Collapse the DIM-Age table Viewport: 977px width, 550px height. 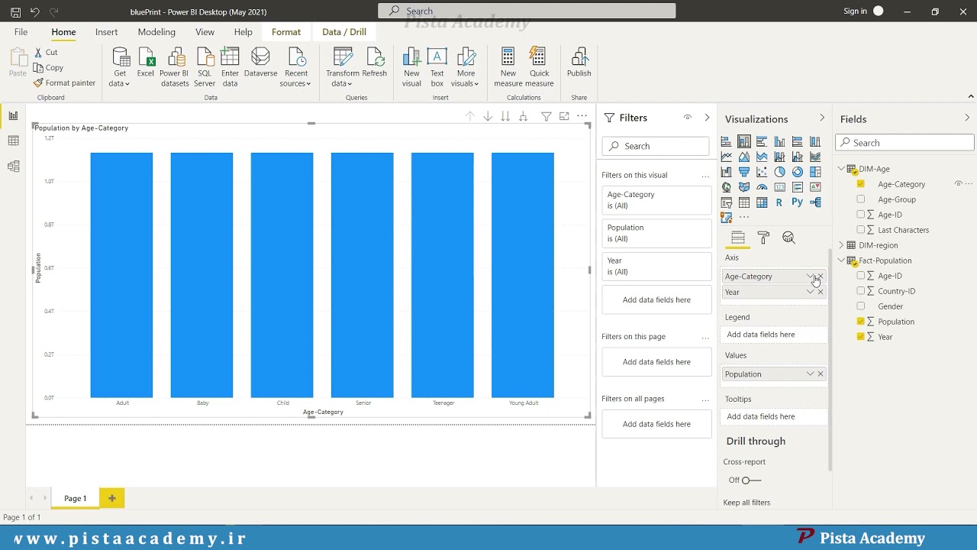point(841,169)
